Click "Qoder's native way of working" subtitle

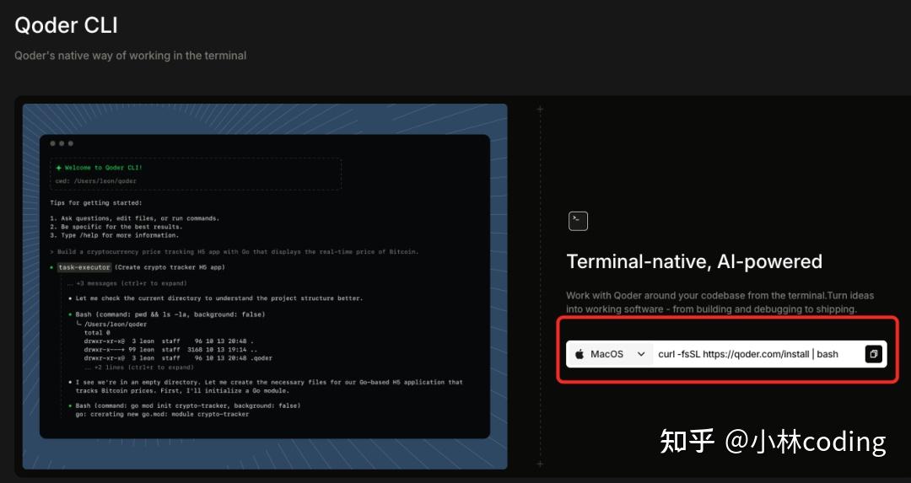tap(130, 56)
